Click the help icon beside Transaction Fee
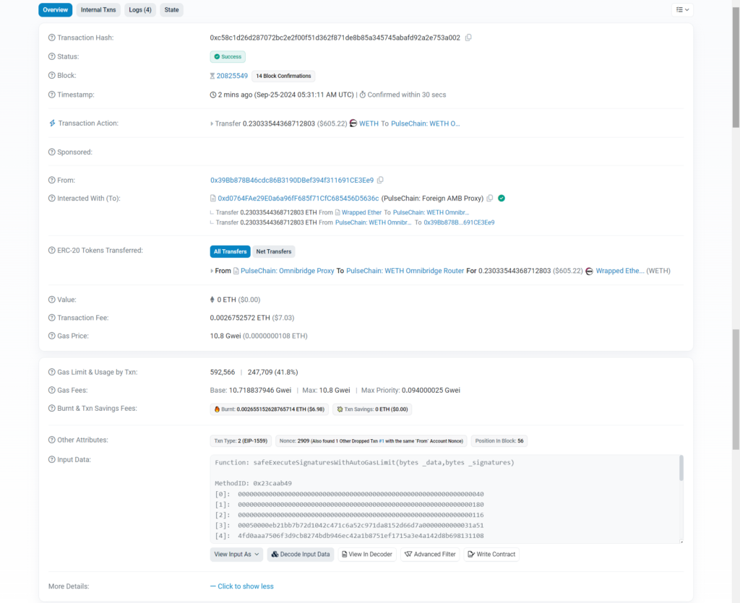The image size is (740, 603). coord(51,318)
